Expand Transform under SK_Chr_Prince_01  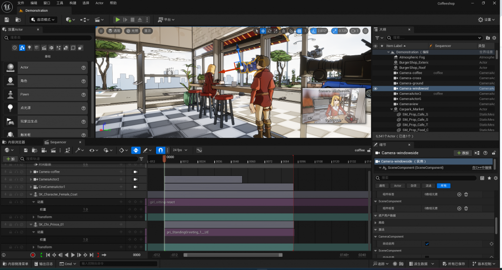pyautogui.click(x=34, y=247)
